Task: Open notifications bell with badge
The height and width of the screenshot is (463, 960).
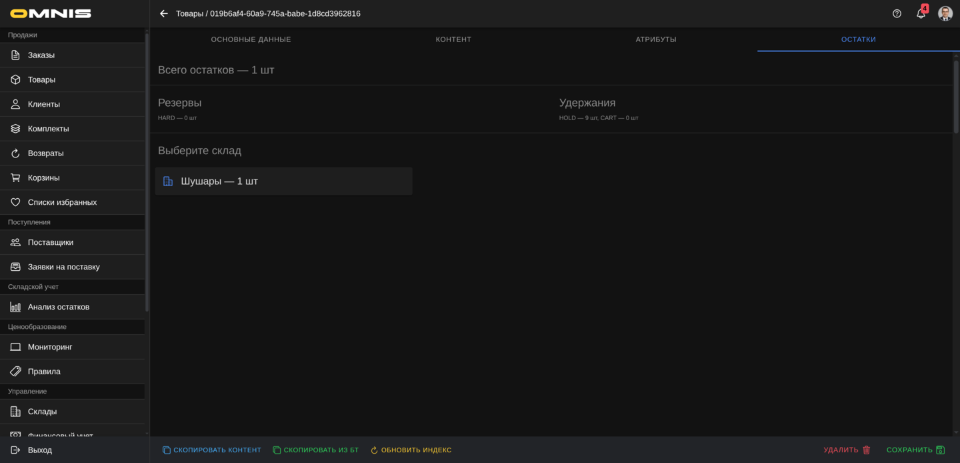Action: (x=921, y=13)
